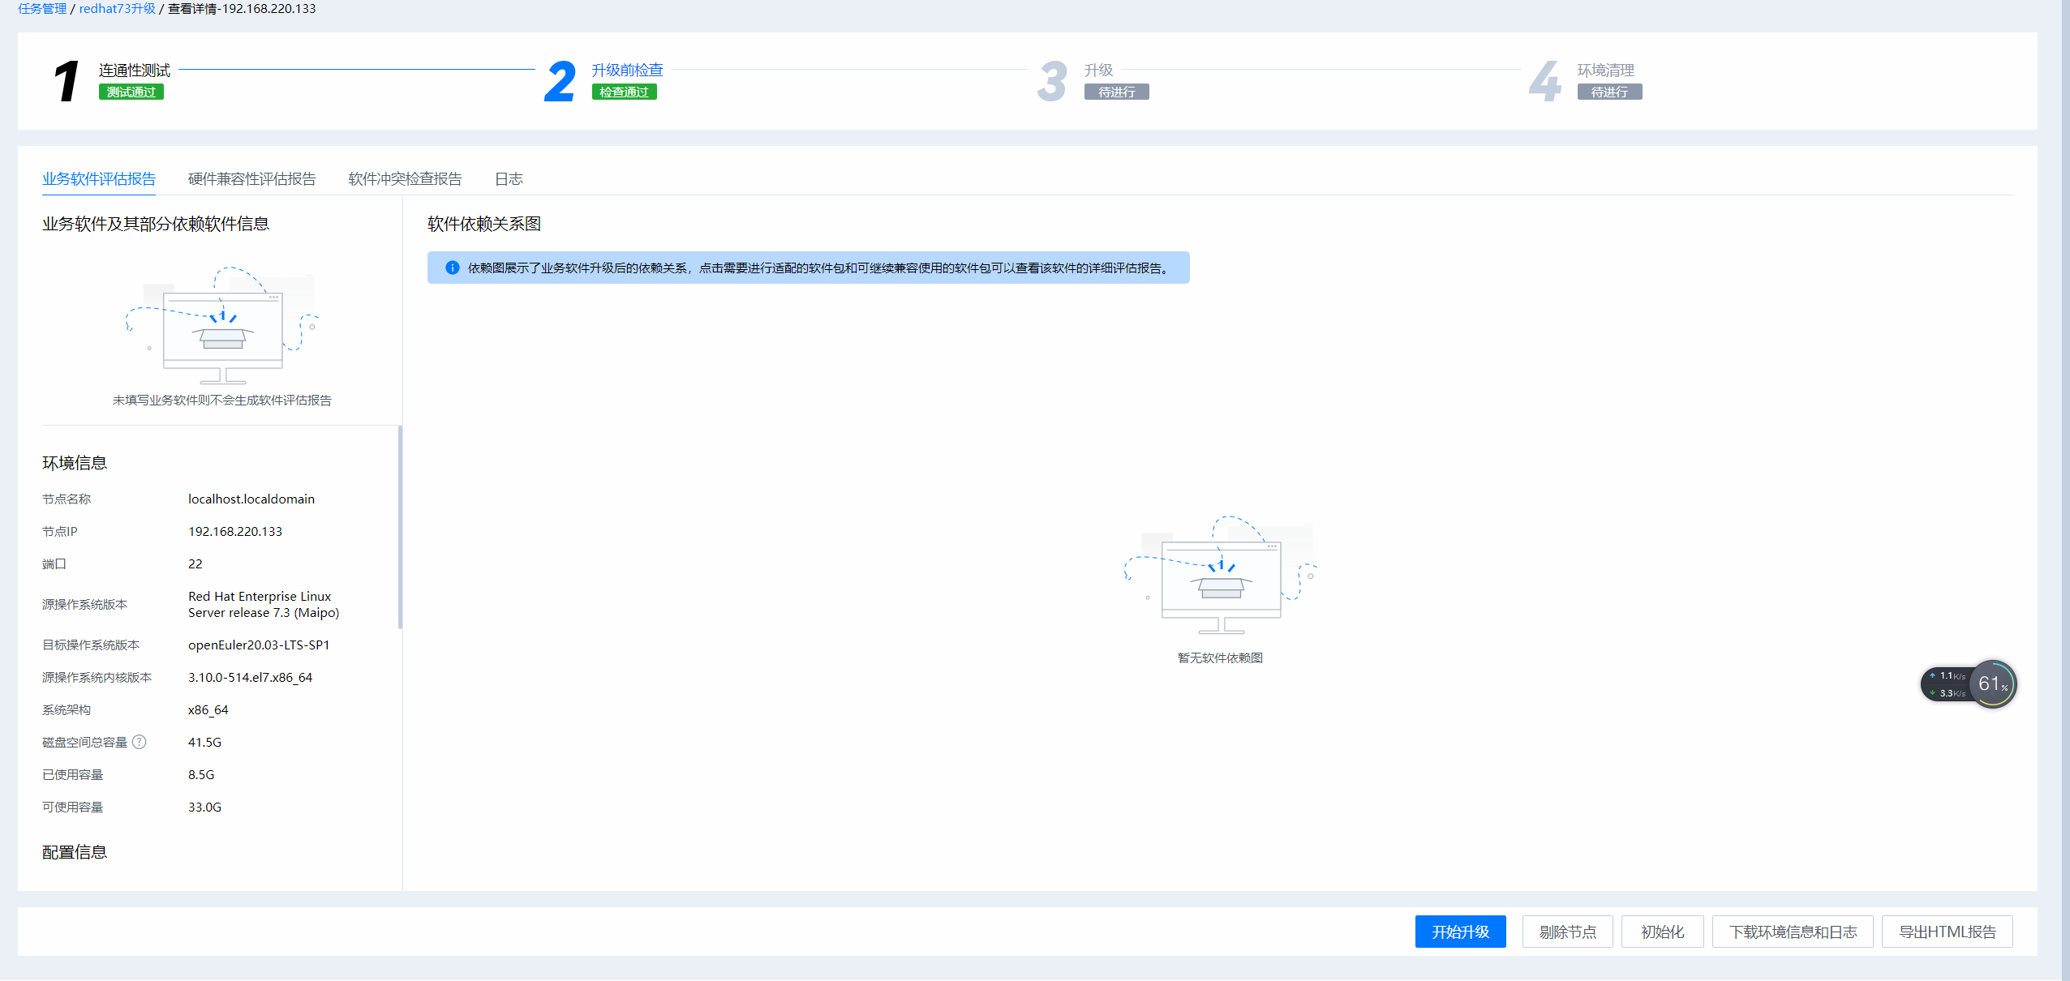Click the Red Hat Enterprise Linux version text

tap(264, 604)
